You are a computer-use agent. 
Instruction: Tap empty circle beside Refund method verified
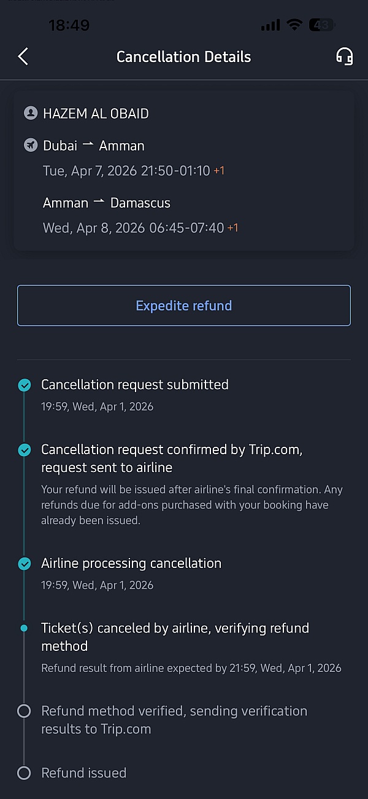24,711
